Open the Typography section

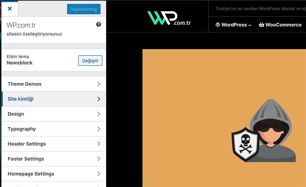click(x=54, y=129)
